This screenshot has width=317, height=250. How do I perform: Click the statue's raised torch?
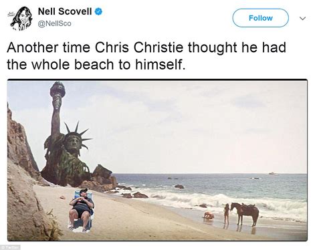(58, 95)
